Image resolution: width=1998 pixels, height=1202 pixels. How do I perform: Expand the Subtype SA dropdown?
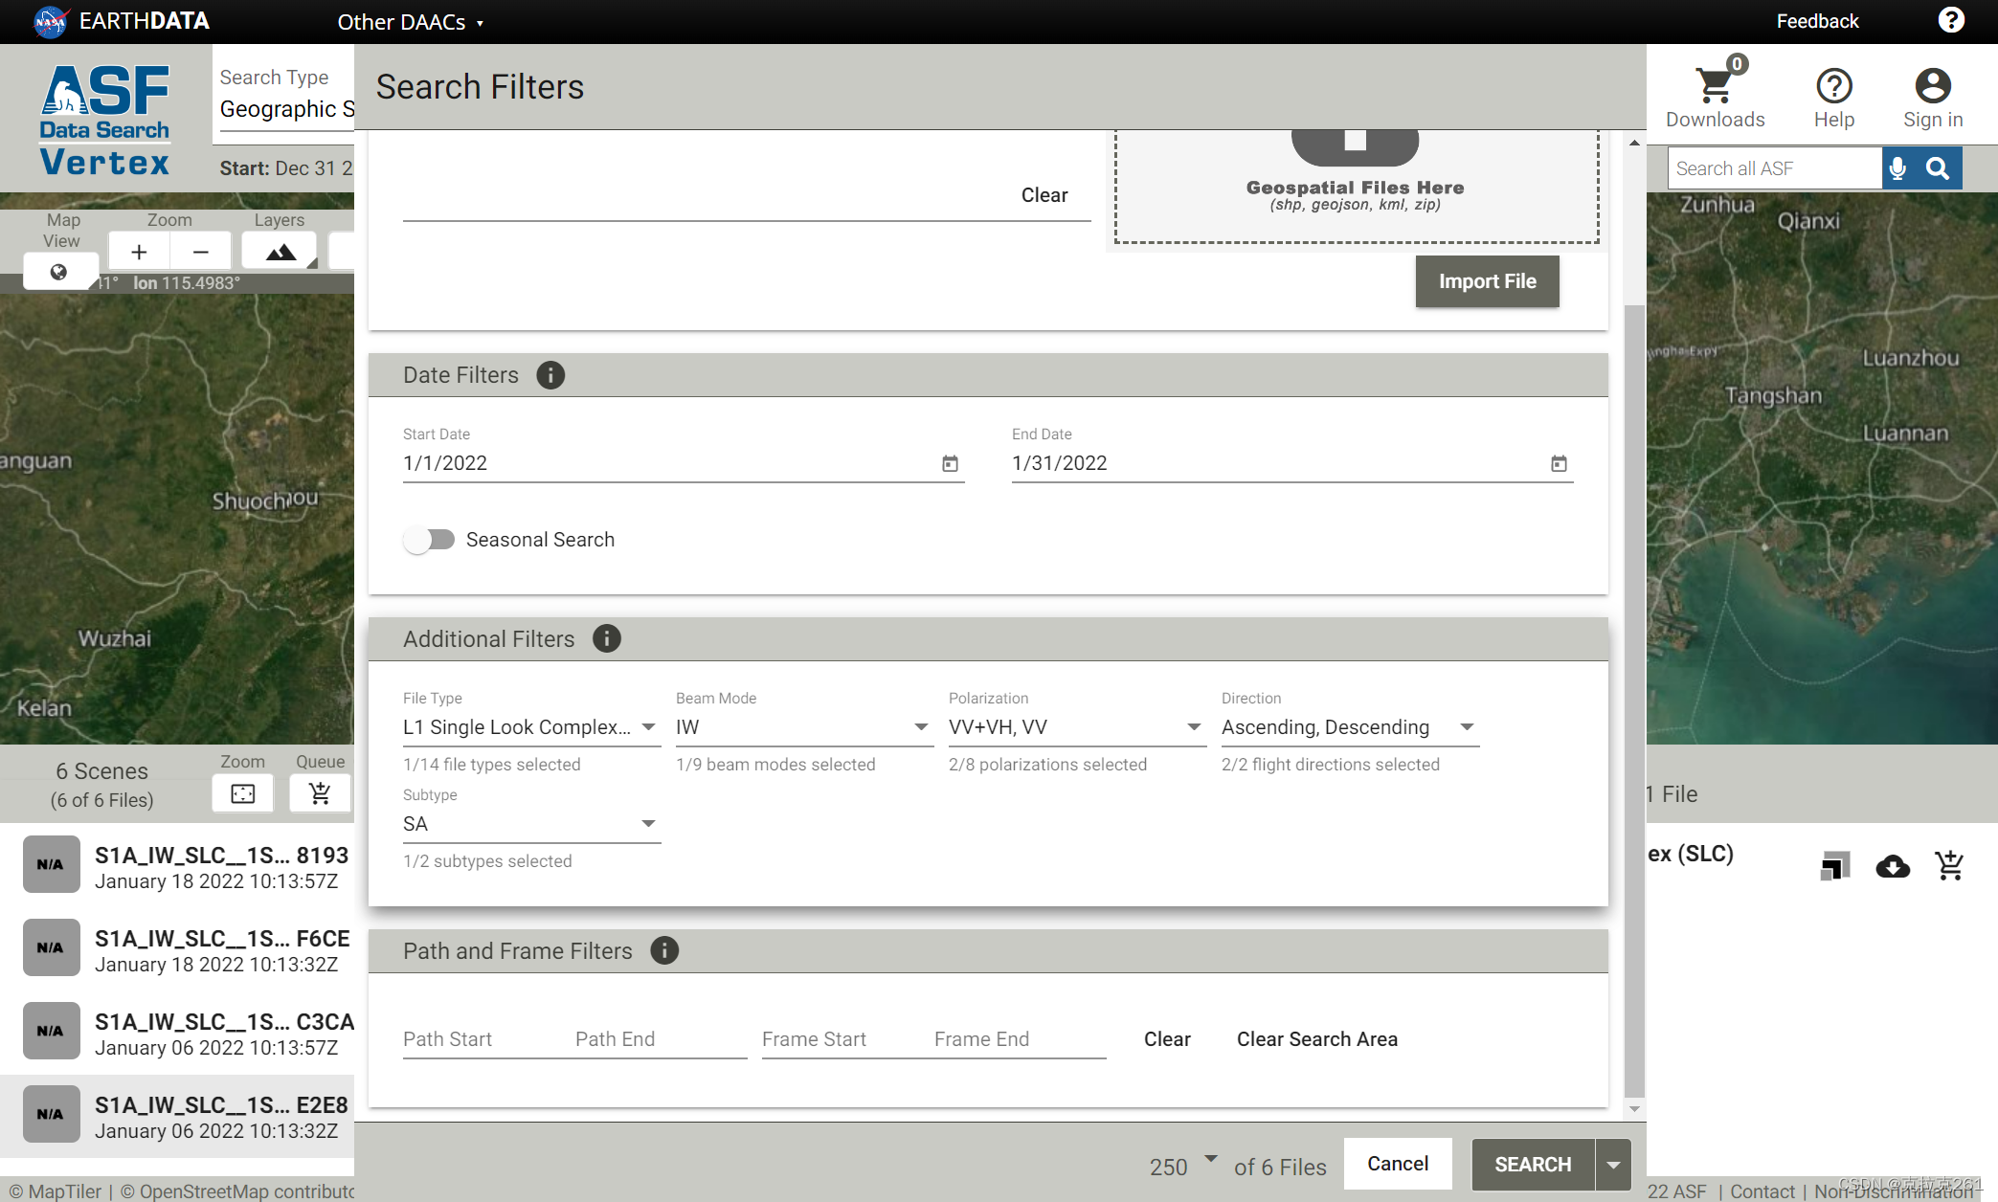click(530, 824)
